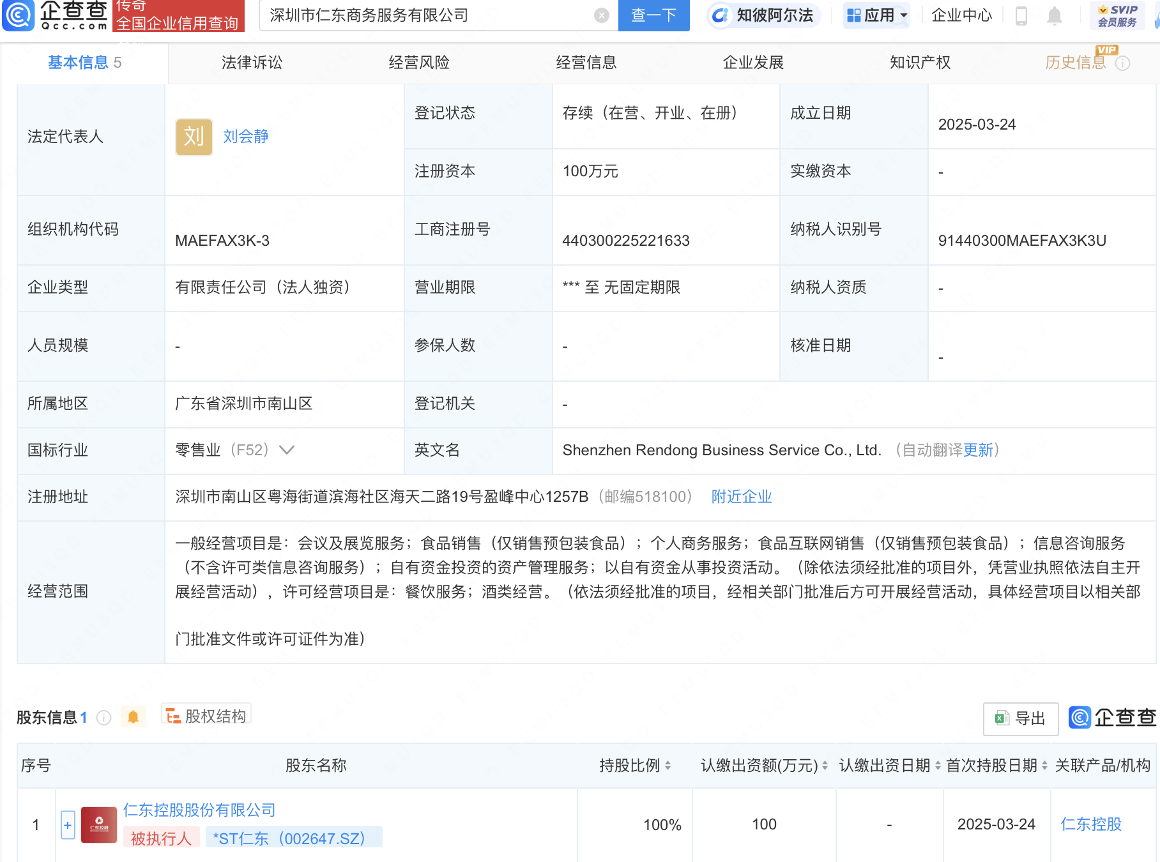Go to 企业发展 tab
The width and height of the screenshot is (1160, 862).
click(753, 63)
